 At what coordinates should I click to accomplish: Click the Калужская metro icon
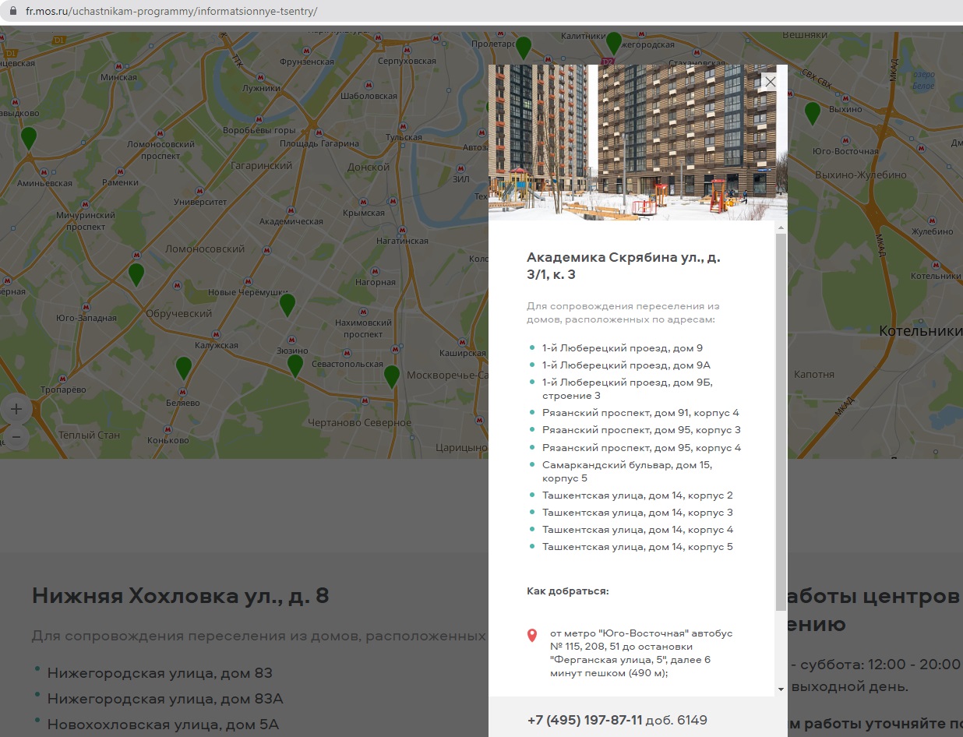[x=216, y=333]
